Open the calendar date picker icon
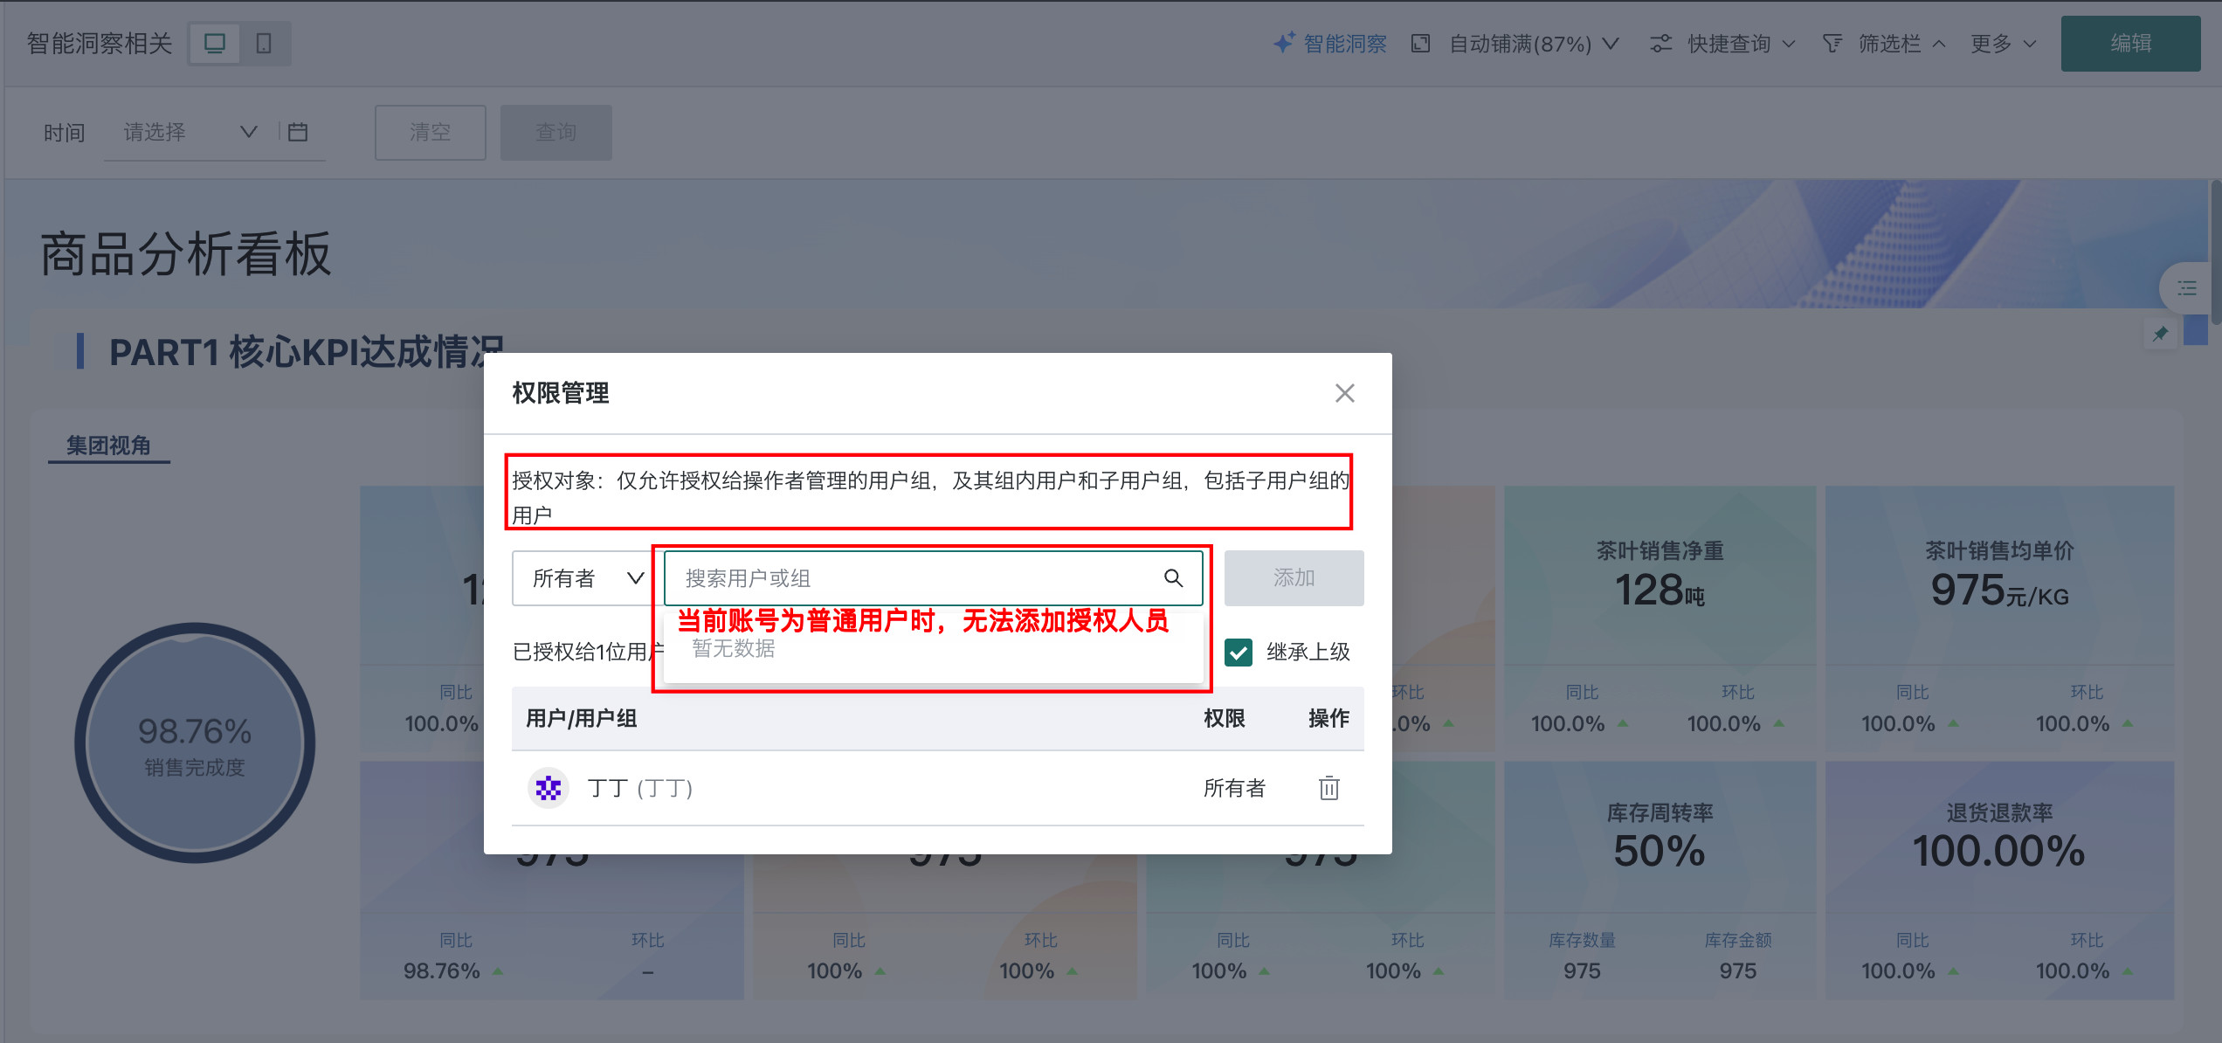This screenshot has height=1043, width=2222. click(298, 132)
